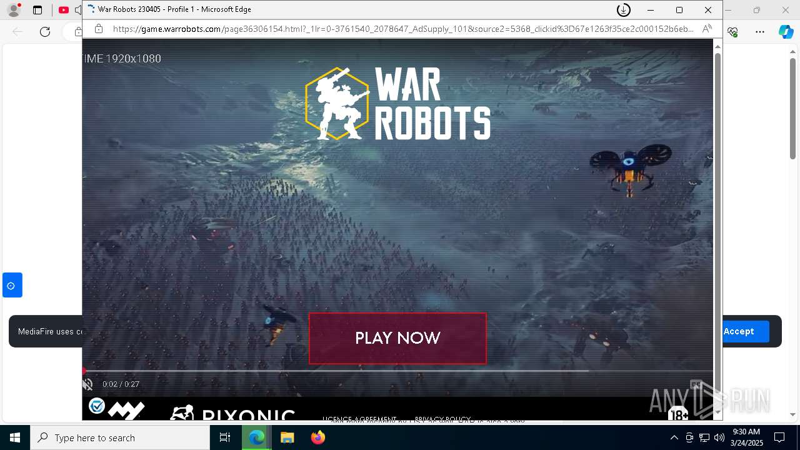Open the LICENCE AGREEMENT link
This screenshot has width=800, height=450.
[359, 419]
